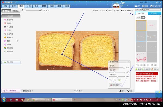Click the 对比 compare button
The width and height of the screenshot is (163, 107).
(x=122, y=91)
